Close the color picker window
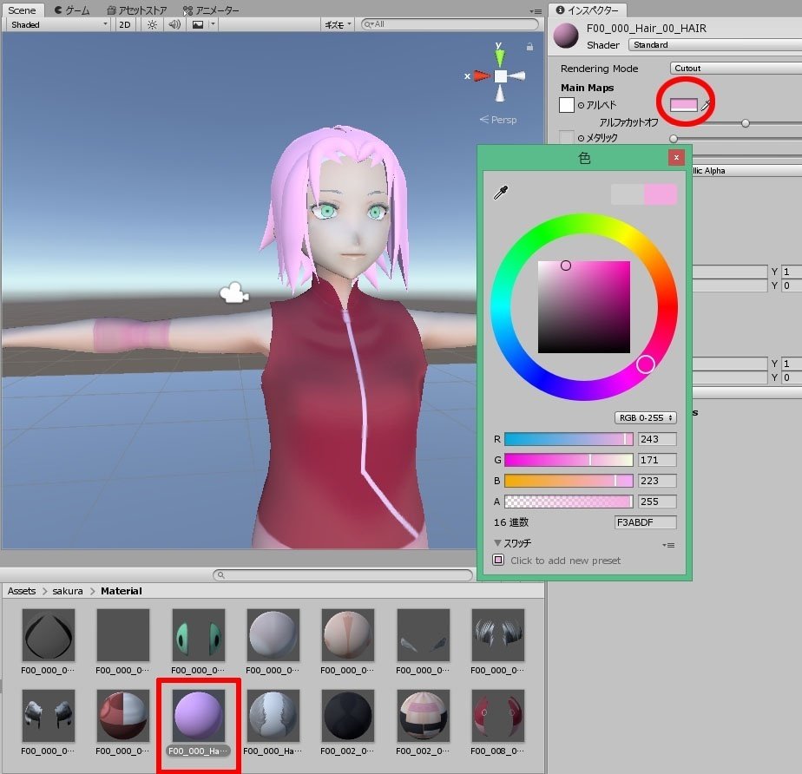Viewport: 802px width, 774px height. [x=676, y=157]
